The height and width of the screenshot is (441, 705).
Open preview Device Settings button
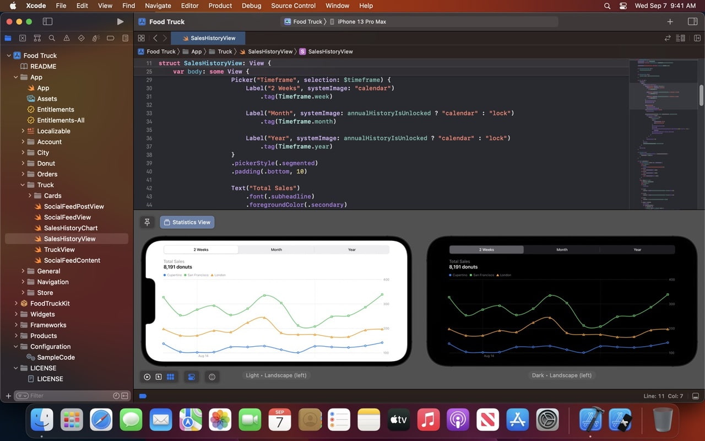[191, 377]
